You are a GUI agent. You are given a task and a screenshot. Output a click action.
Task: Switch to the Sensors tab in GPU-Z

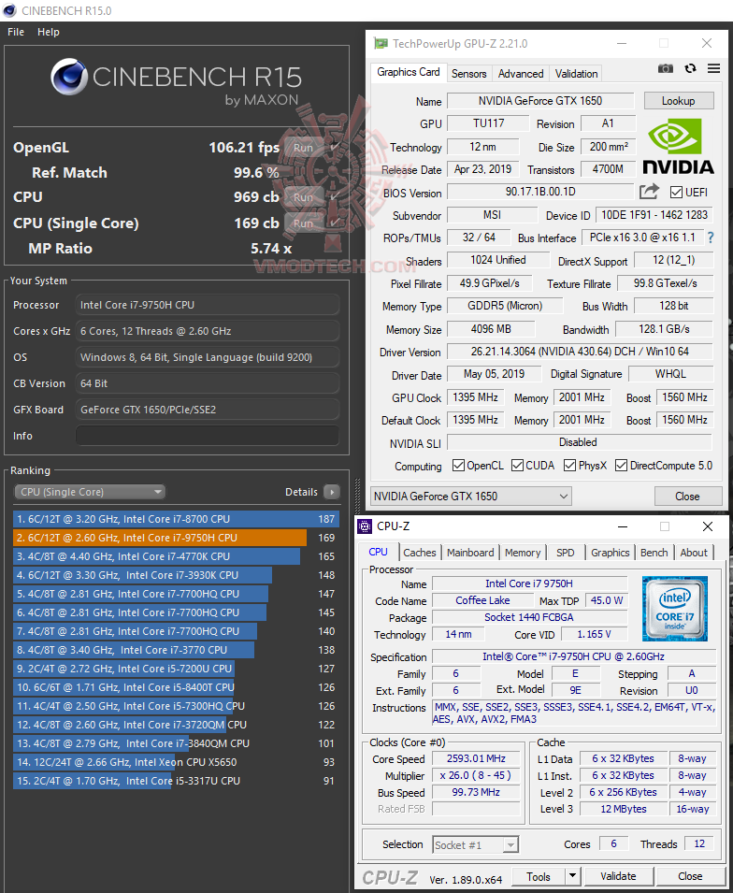point(468,74)
